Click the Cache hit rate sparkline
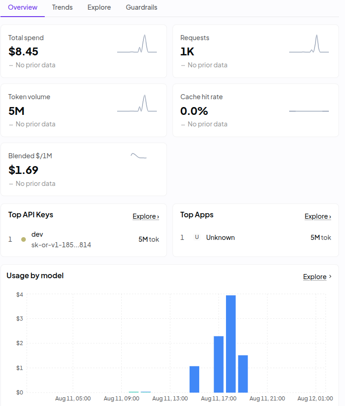345x406 pixels. pyautogui.click(x=309, y=111)
